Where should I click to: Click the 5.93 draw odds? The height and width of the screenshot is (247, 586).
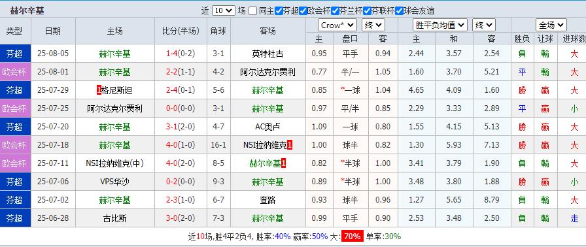point(454,145)
